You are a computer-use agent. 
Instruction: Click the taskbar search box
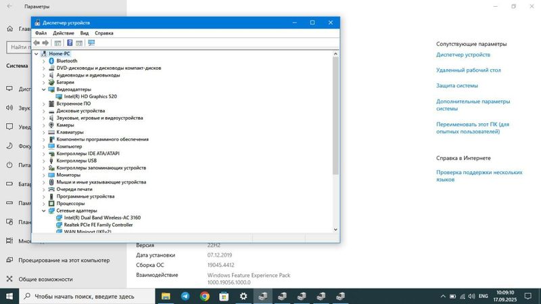click(x=87, y=297)
